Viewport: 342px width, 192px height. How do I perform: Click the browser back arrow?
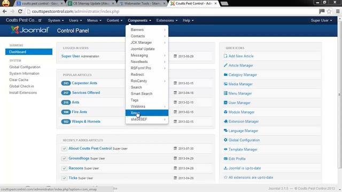click(5, 11)
